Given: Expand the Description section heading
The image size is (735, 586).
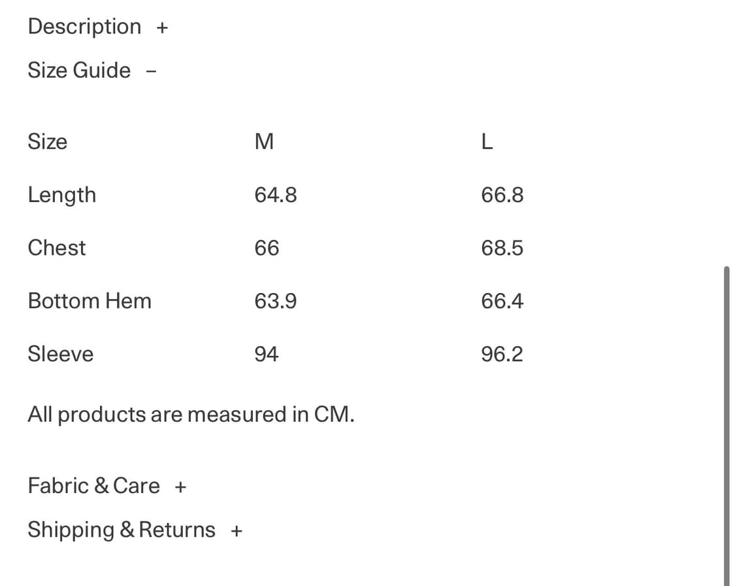Looking at the screenshot, I should pyautogui.click(x=84, y=27).
